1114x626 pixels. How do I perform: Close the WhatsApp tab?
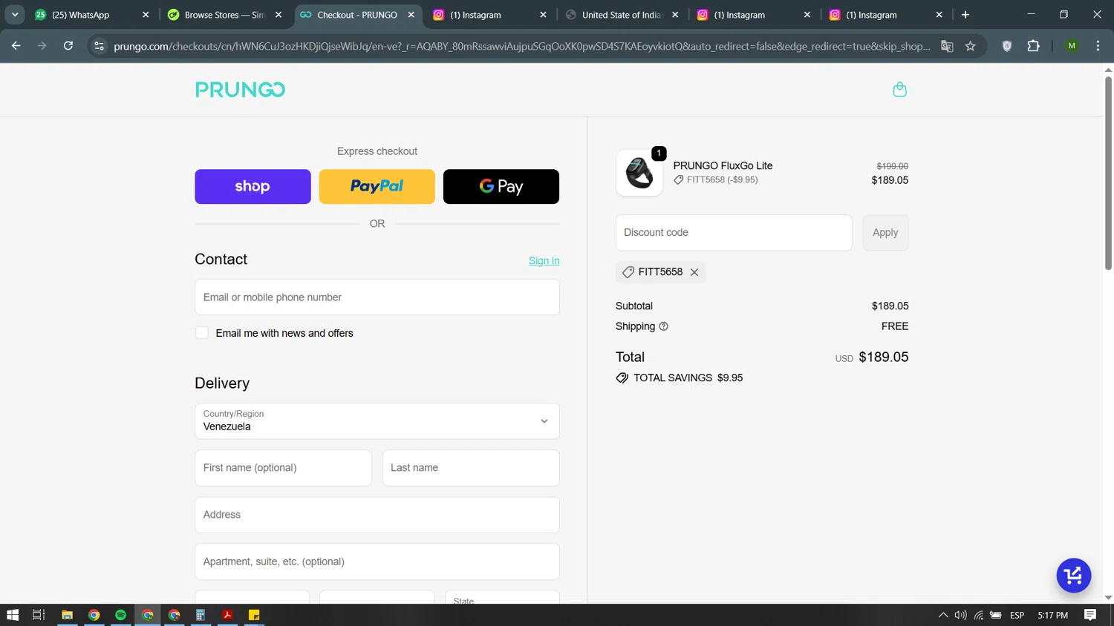[146, 15]
